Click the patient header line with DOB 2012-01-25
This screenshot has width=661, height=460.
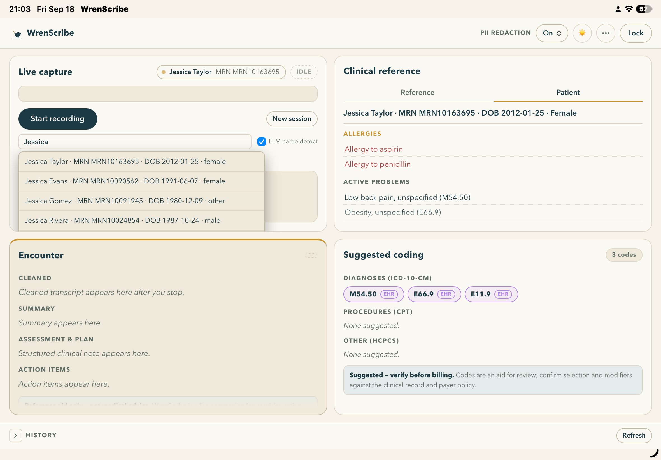[460, 113]
